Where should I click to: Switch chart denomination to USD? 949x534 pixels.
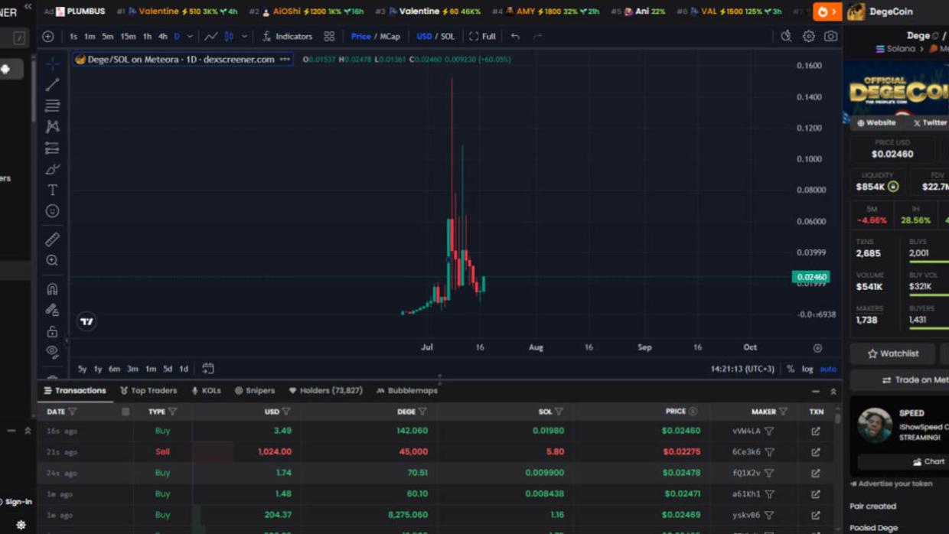[424, 36]
